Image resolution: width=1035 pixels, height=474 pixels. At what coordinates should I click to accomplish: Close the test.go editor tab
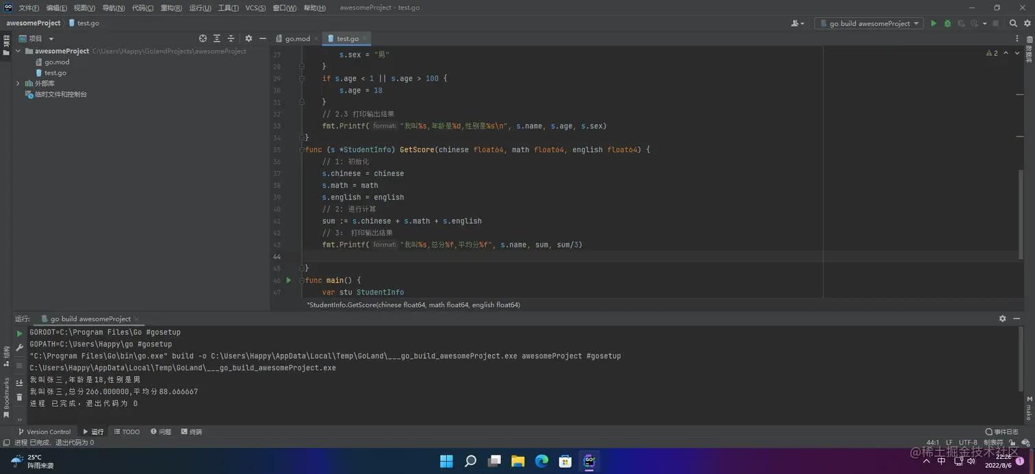point(365,38)
